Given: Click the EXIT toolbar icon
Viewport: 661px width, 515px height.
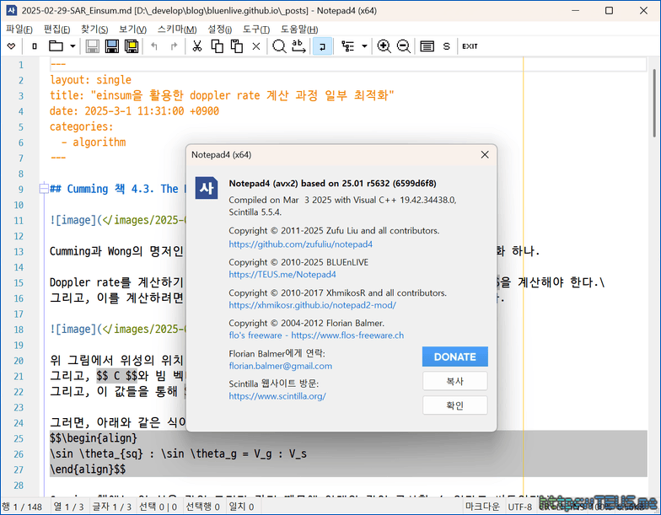Looking at the screenshot, I should pyautogui.click(x=470, y=46).
